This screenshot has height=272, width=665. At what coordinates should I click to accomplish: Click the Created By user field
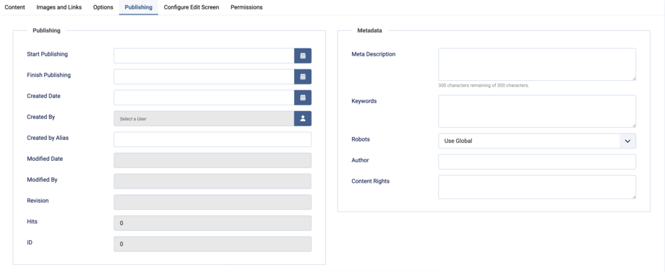204,118
